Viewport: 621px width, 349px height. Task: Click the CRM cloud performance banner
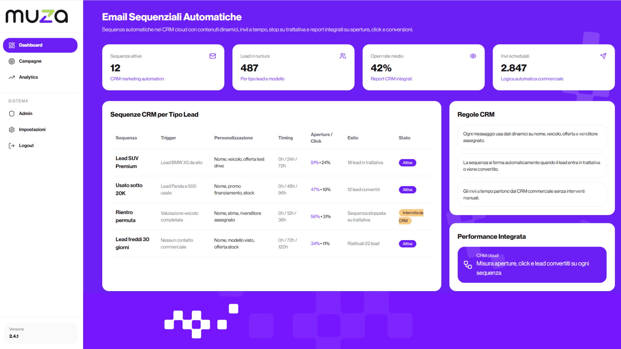click(x=532, y=265)
